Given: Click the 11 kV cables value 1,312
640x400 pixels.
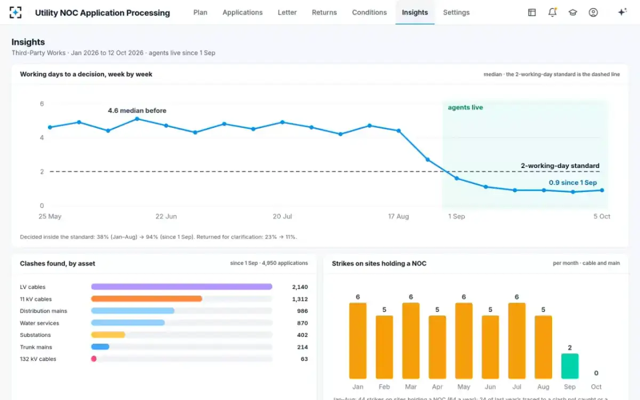Looking at the screenshot, I should tap(300, 299).
